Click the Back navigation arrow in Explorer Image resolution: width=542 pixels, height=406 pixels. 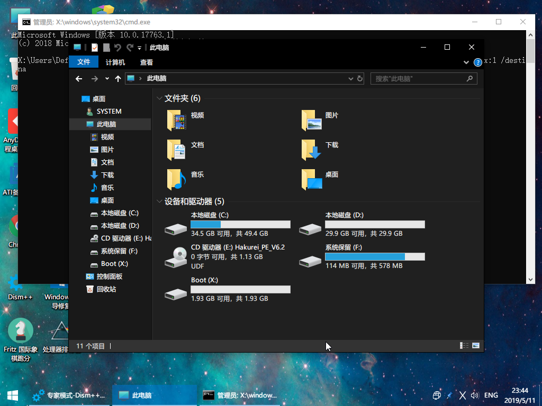click(78, 78)
